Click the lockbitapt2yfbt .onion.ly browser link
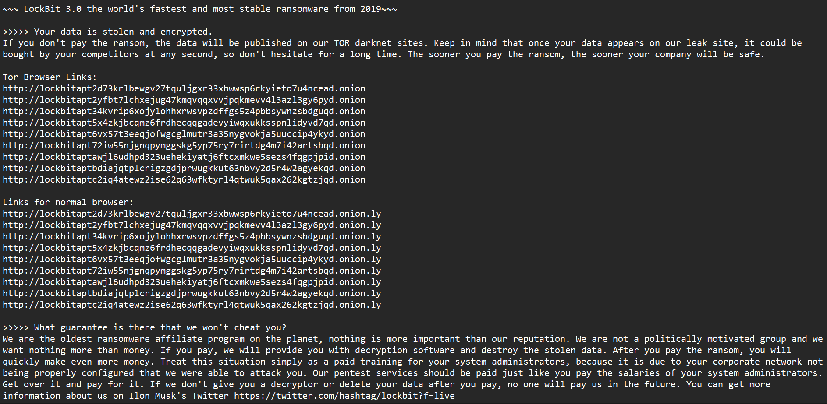827x404 pixels. pos(192,225)
